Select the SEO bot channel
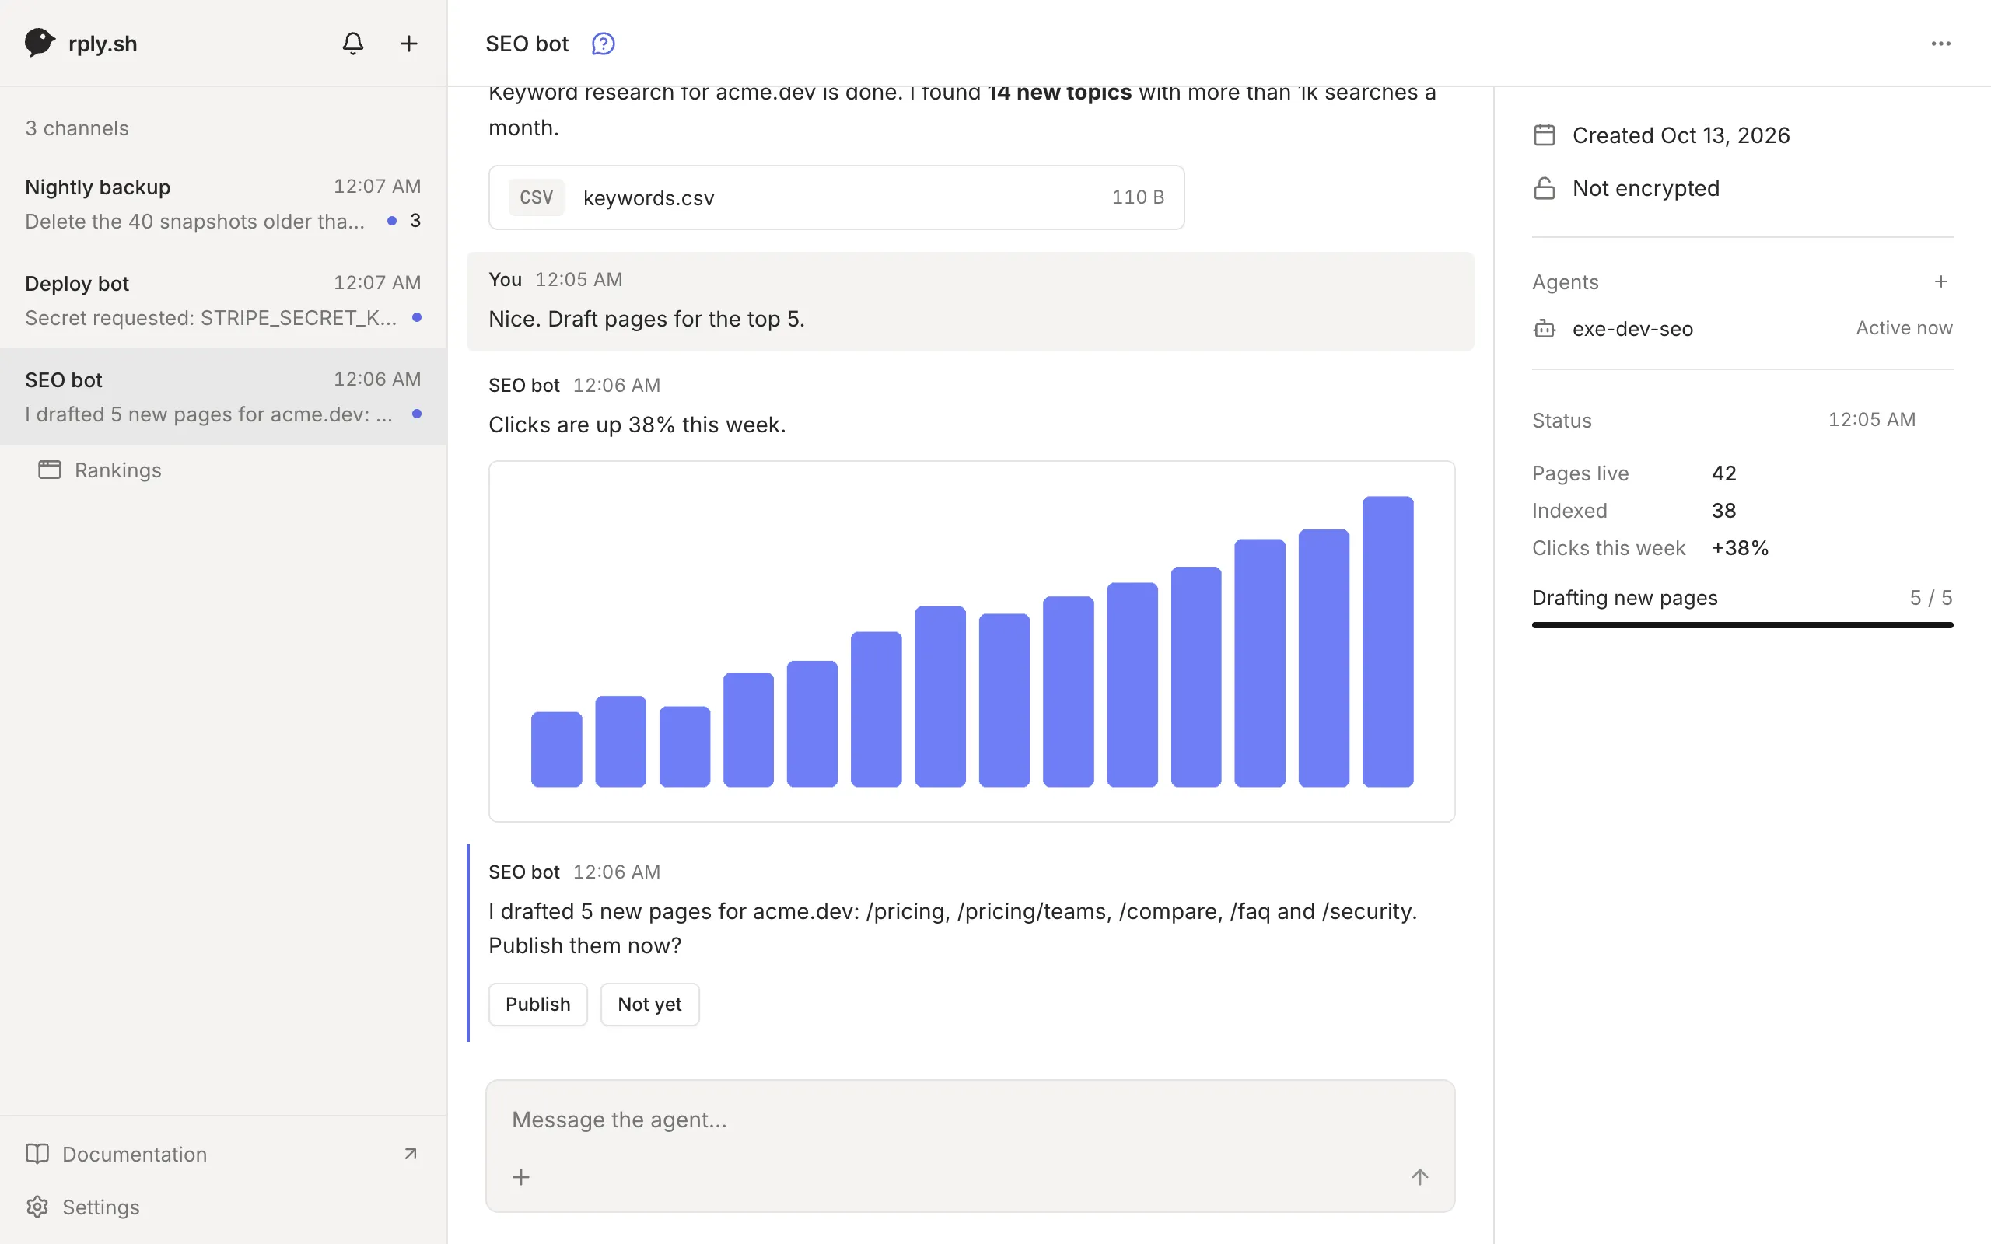This screenshot has height=1244, width=1991. 223,396
